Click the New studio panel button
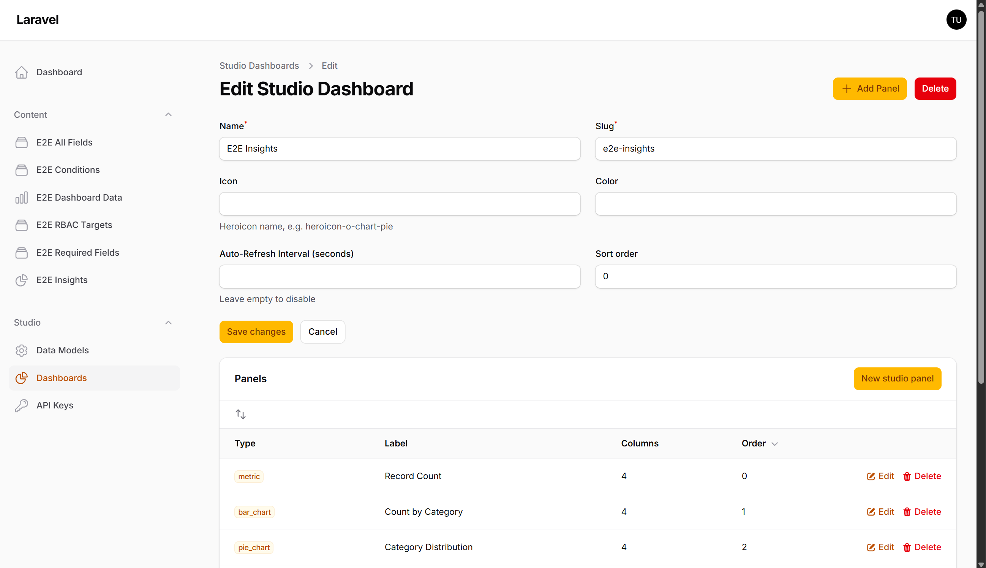 (897, 378)
